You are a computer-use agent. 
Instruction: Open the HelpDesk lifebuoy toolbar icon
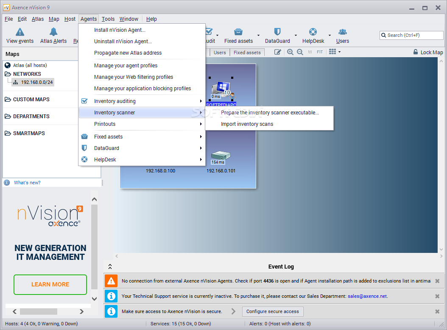point(313,32)
